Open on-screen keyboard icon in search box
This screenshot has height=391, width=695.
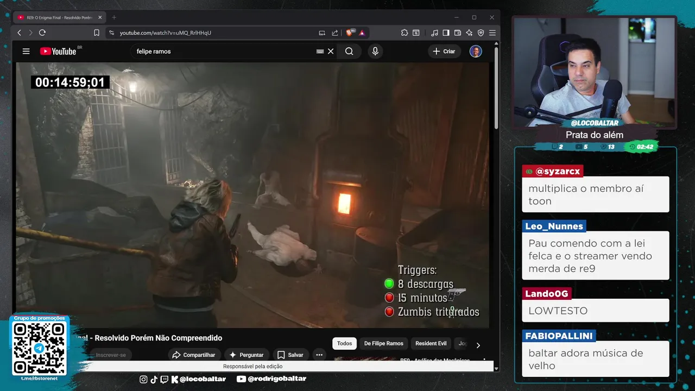(x=320, y=51)
